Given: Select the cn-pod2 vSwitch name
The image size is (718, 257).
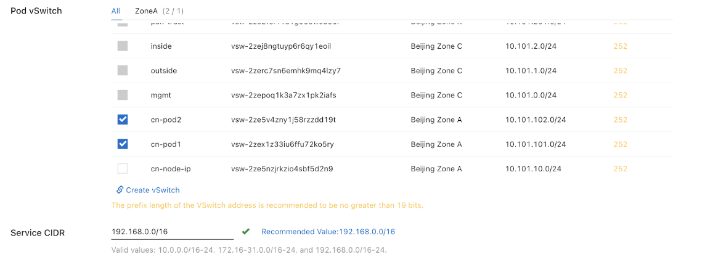Looking at the screenshot, I should (166, 120).
